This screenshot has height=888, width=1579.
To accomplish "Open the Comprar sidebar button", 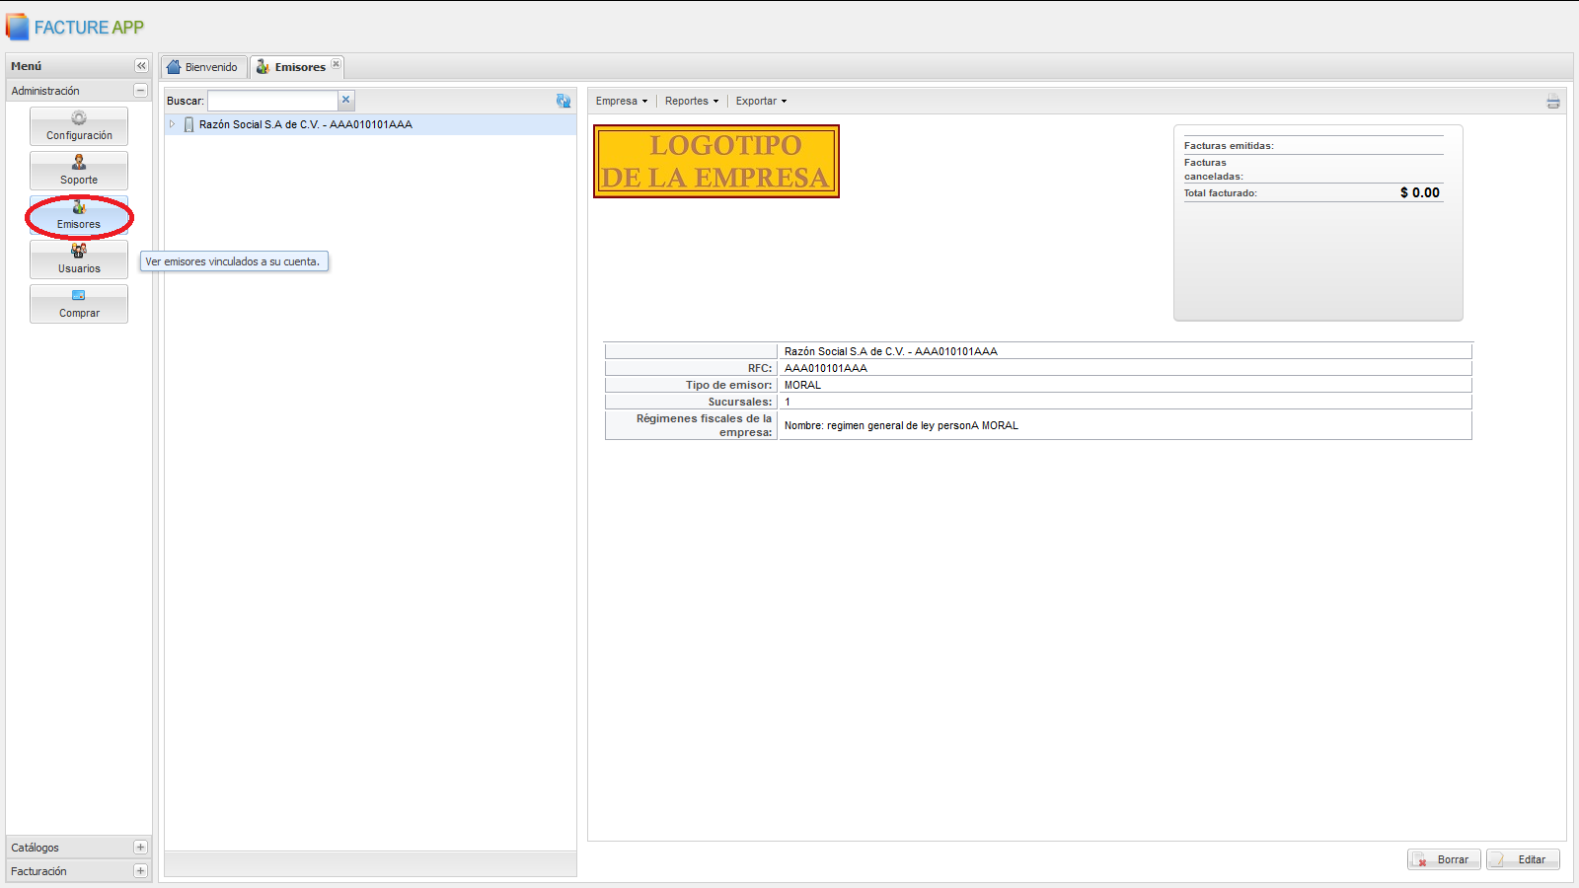I will click(x=79, y=304).
